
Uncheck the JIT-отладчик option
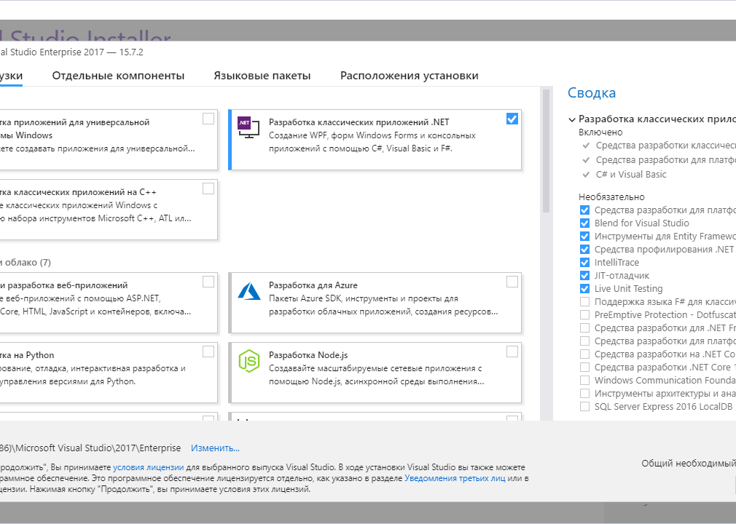(584, 276)
